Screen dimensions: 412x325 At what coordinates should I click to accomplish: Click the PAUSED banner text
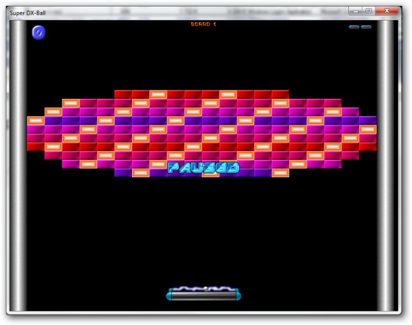203,168
